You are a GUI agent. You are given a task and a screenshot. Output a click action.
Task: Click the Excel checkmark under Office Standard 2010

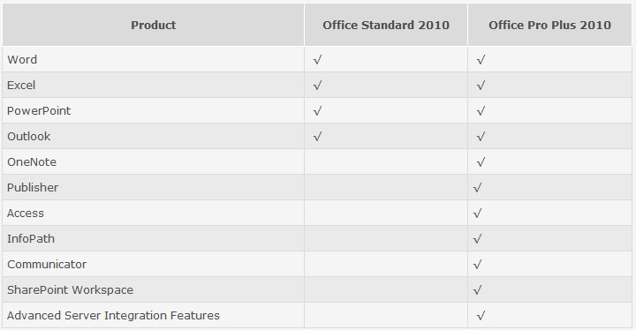[318, 85]
